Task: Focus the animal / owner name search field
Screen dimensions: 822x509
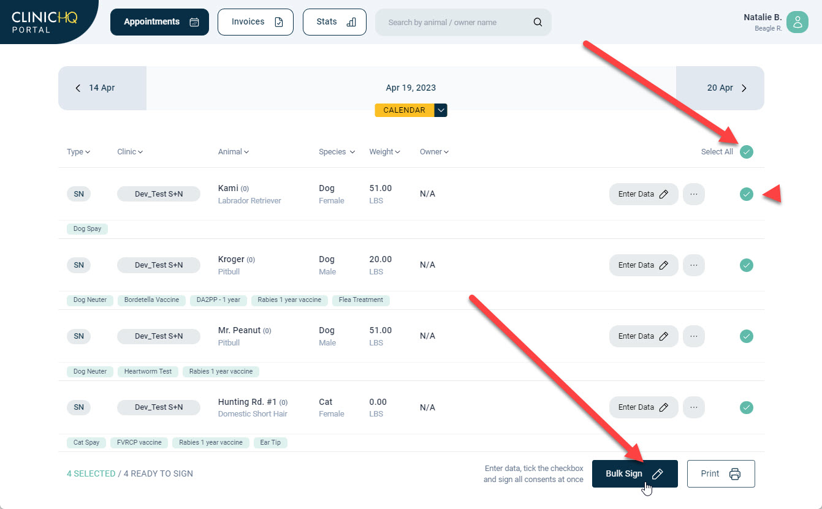Action: [454, 23]
